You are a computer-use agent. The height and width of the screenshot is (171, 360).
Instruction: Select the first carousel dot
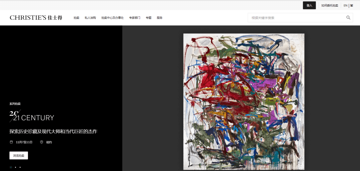point(11,167)
